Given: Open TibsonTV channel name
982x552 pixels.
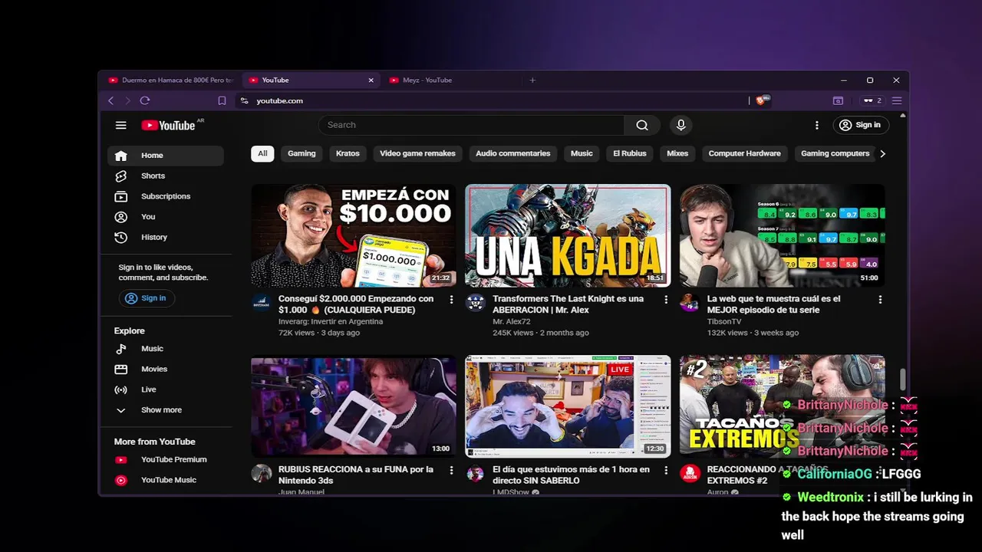Looking at the screenshot, I should tap(724, 322).
